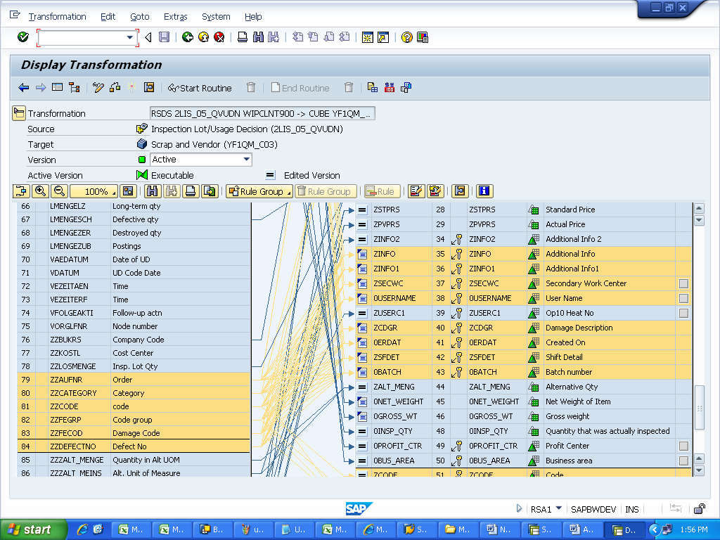The image size is (720, 540).
Task: Click the Save diskette icon
Action: coord(164,37)
